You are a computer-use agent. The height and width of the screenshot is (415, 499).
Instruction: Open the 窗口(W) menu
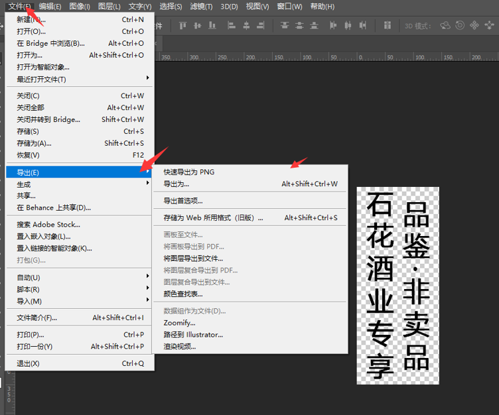289,7
